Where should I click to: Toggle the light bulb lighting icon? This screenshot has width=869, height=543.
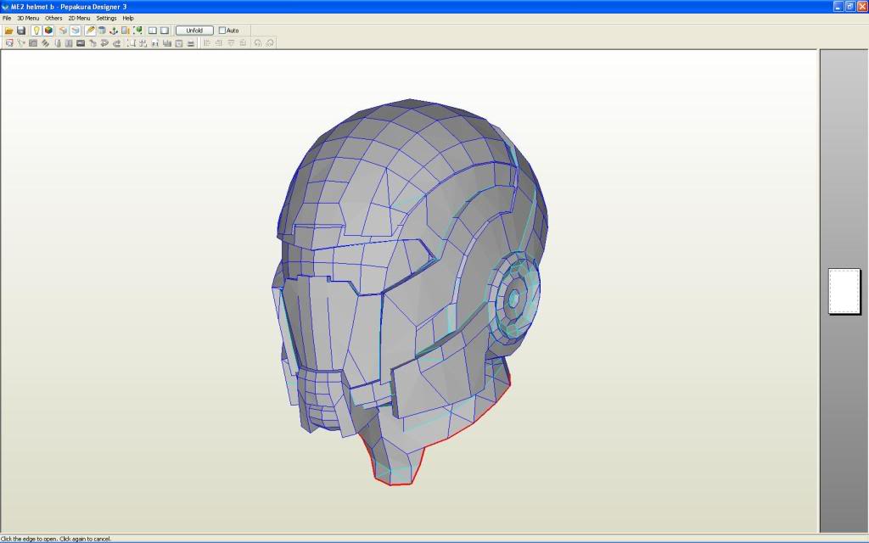coord(36,31)
